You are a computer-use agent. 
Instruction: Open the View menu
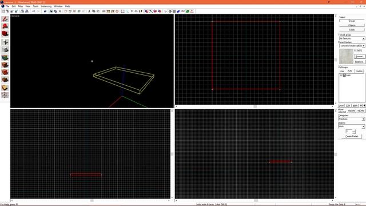[x=27, y=6]
